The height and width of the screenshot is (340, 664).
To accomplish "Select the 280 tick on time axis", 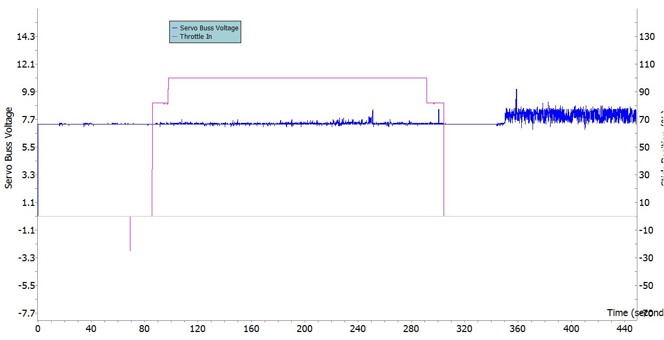I will [x=412, y=328].
